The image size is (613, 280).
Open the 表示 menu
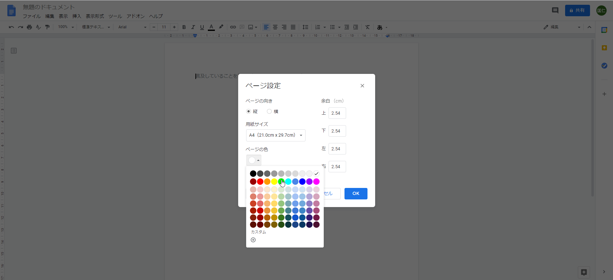pos(63,16)
